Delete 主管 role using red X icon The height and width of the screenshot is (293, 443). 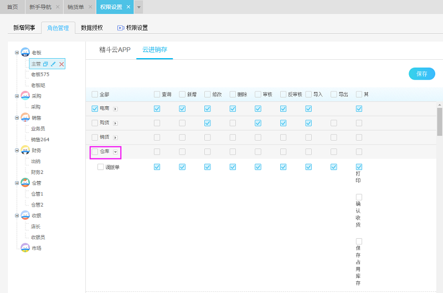click(x=61, y=64)
